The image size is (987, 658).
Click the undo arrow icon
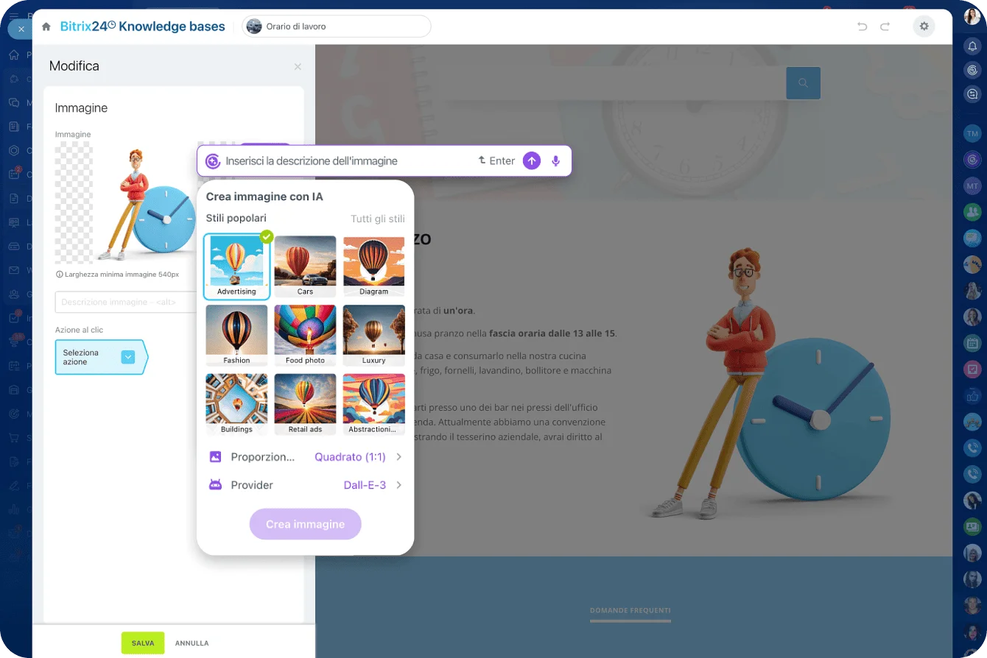click(x=862, y=26)
